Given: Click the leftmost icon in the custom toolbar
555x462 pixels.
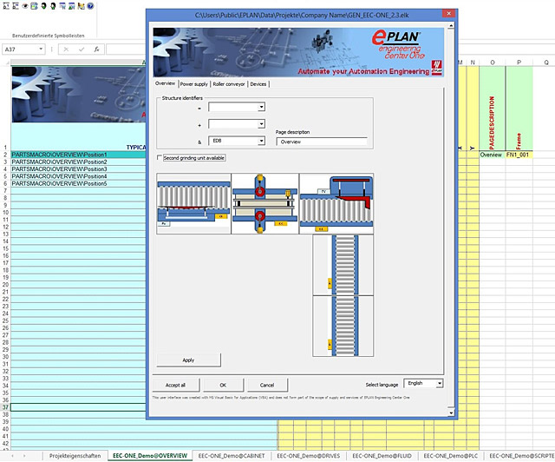Looking at the screenshot, I should point(6,6).
